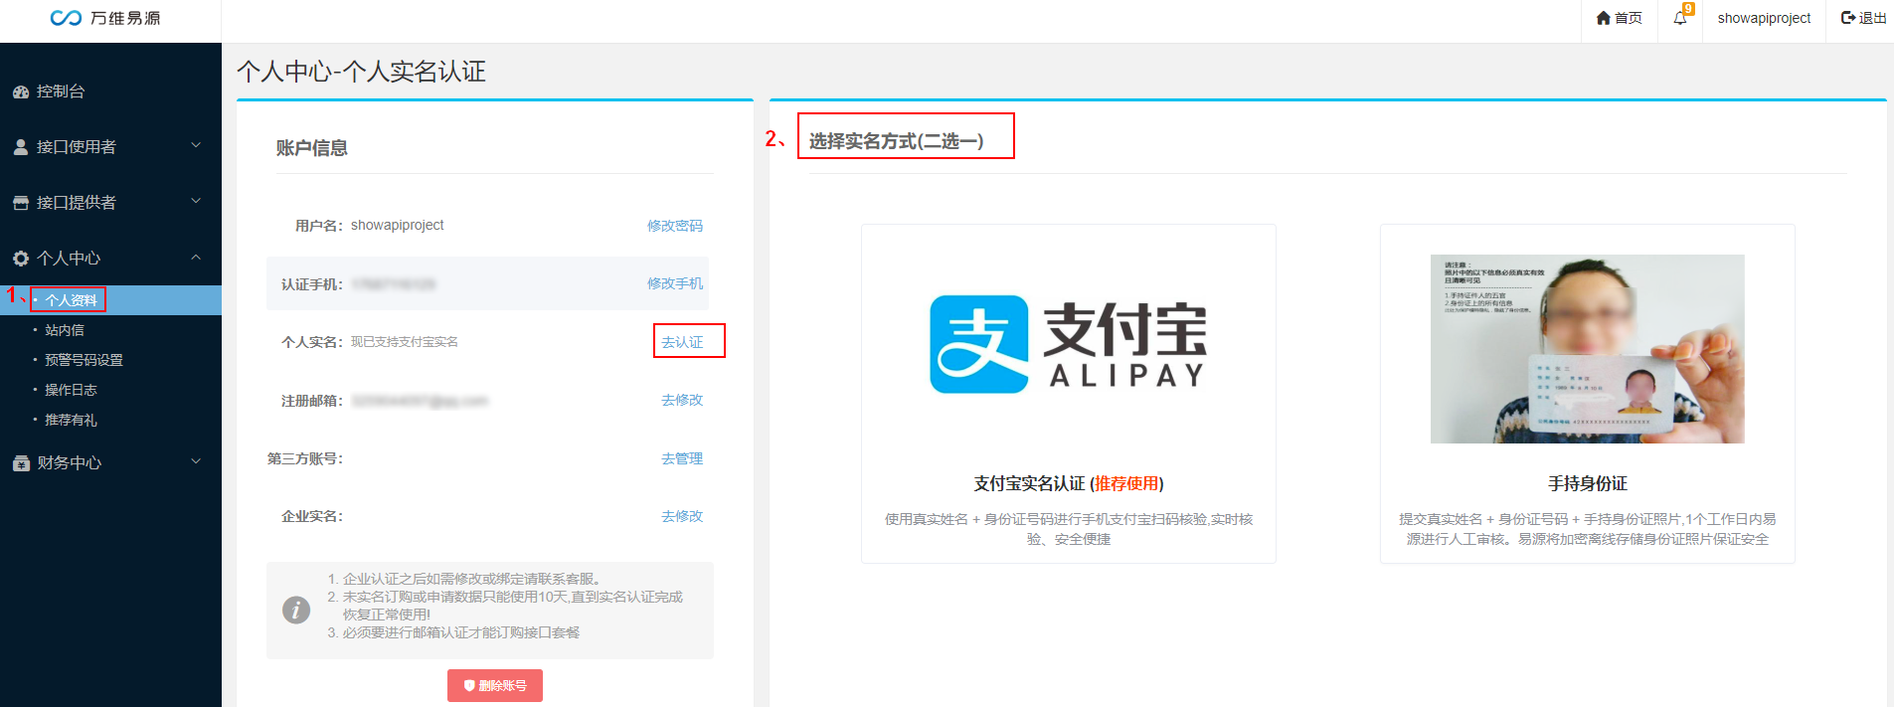This screenshot has height=707, width=1894.
Task: Choose the 支付宝实名认证 option title
Action: [x=1069, y=483]
